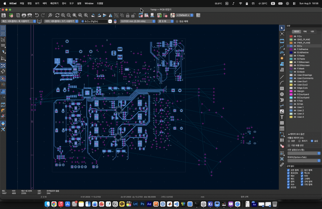The image size is (322, 209).
Task: Switch to the 객체 tab in appearance panel
Action: click(x=305, y=32)
